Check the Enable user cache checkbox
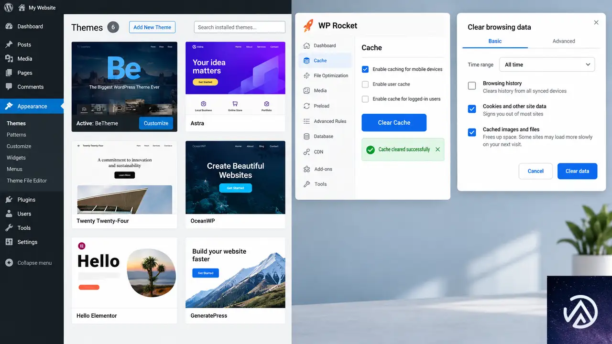 coord(365,84)
